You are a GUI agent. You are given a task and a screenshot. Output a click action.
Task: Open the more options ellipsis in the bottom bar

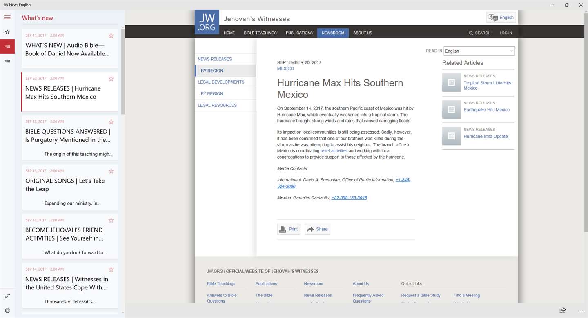[x=581, y=311]
